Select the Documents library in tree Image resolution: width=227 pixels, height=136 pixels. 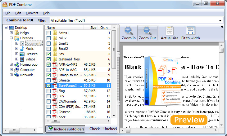click(x=34, y=43)
